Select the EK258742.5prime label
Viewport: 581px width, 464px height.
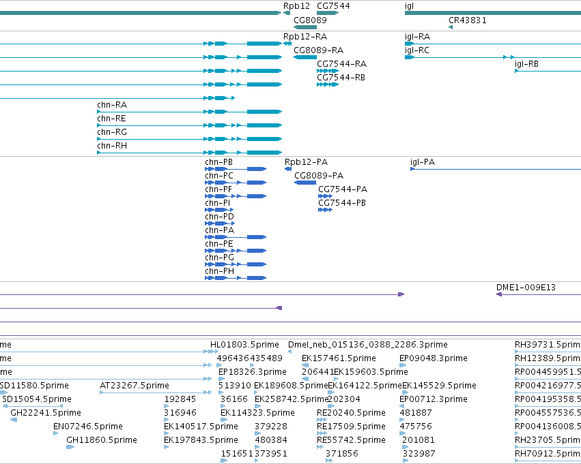click(x=292, y=399)
